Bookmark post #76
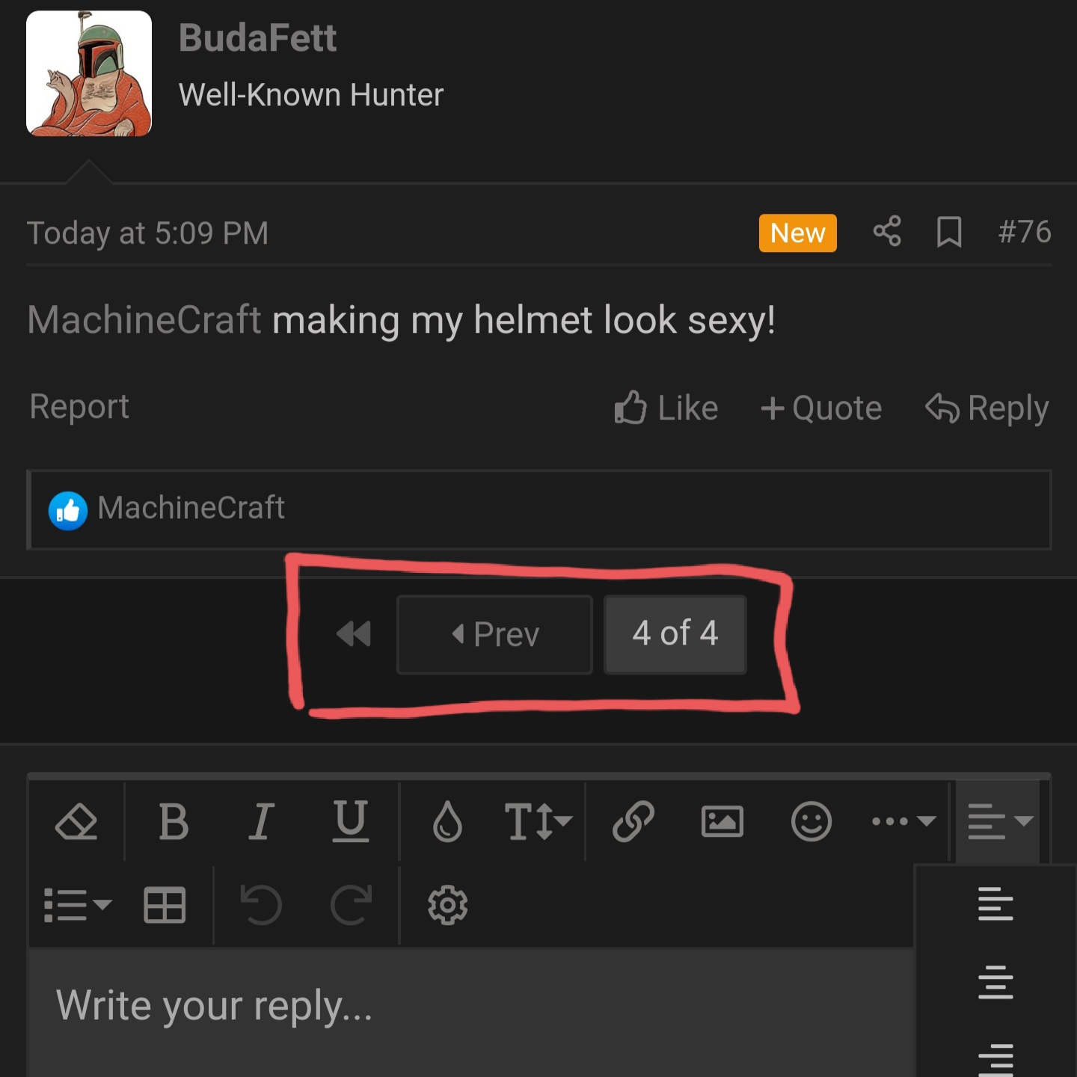The height and width of the screenshot is (1077, 1077). coord(949,232)
